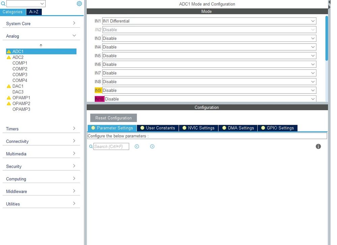Expand the System Core category
The width and height of the screenshot is (337, 245).
pos(41,23)
